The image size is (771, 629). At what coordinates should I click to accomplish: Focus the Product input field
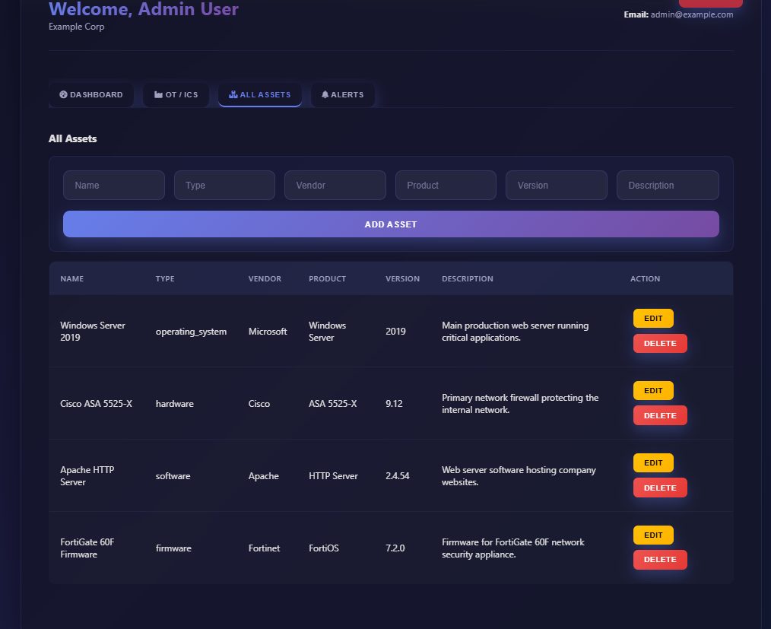tap(446, 186)
